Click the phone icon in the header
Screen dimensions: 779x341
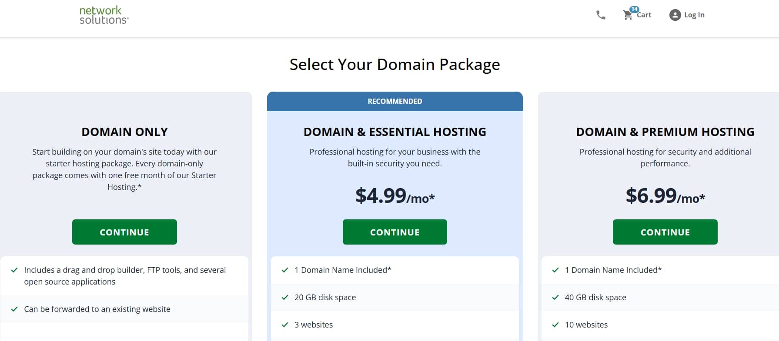coord(600,15)
